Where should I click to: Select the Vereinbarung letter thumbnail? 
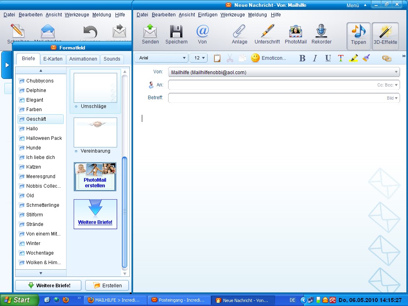pos(95,136)
